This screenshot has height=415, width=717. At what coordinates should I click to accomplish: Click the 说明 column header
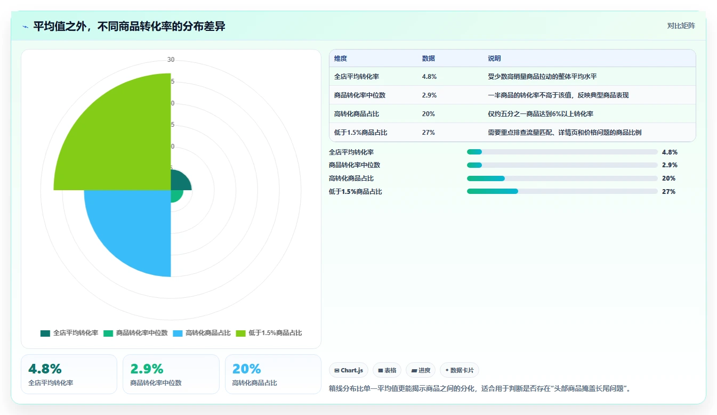pos(494,59)
